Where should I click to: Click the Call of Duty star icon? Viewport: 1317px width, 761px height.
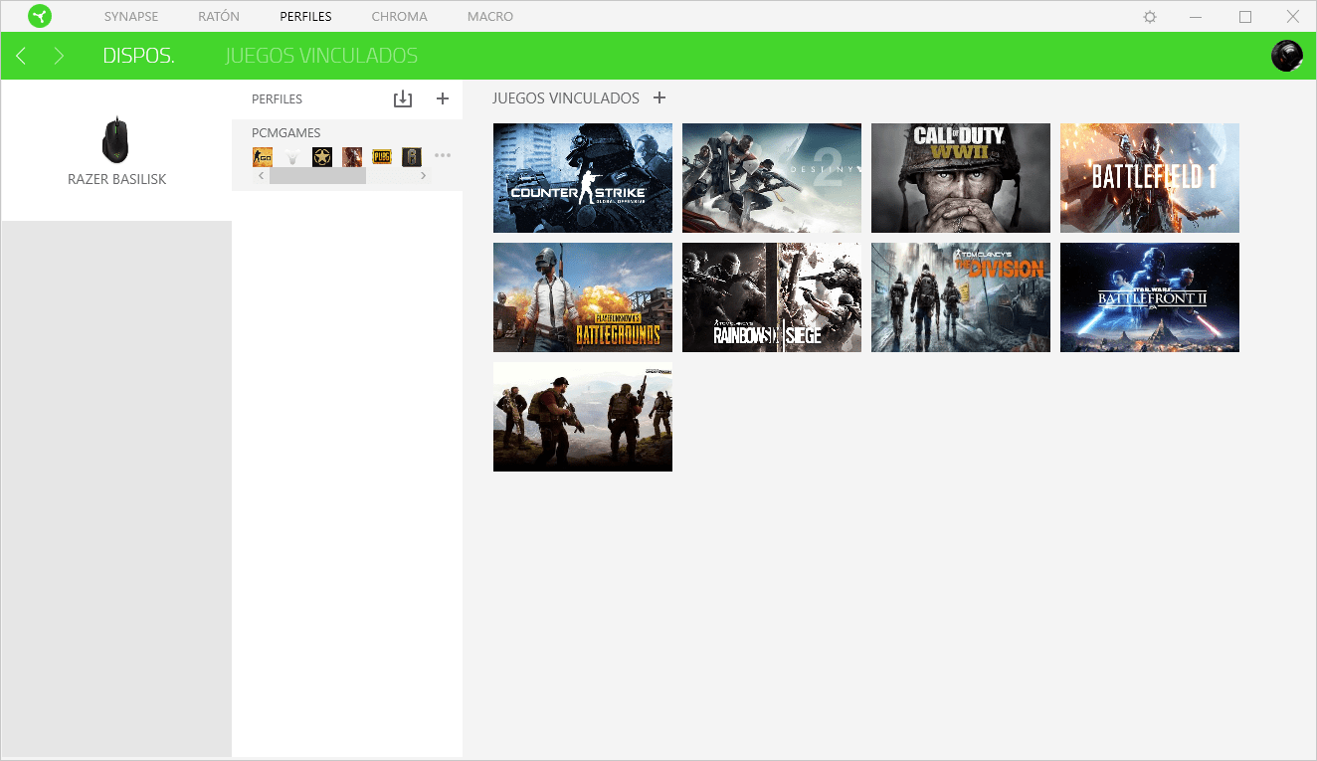coord(322,156)
